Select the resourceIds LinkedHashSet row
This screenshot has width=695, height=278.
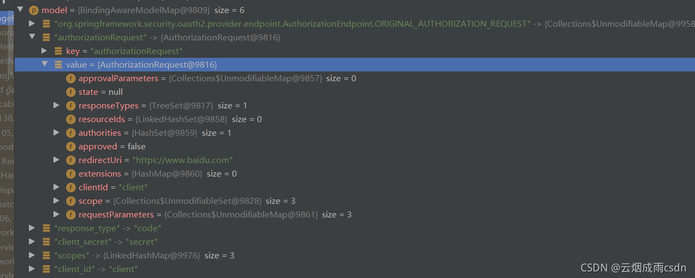[355, 119]
